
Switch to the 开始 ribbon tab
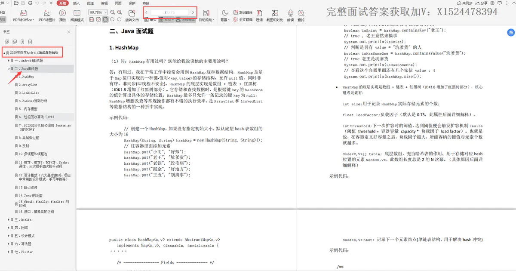tap(63, 3)
